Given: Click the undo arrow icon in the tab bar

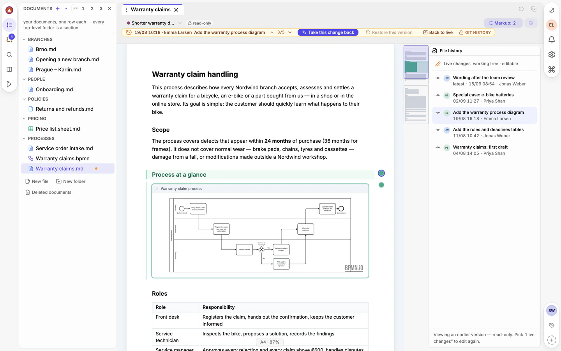Looking at the screenshot, I should [x=521, y=9].
